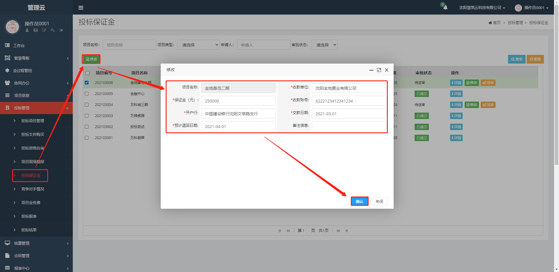Check the row 202103002 checkbox
The image size is (559, 272).
(86, 127)
